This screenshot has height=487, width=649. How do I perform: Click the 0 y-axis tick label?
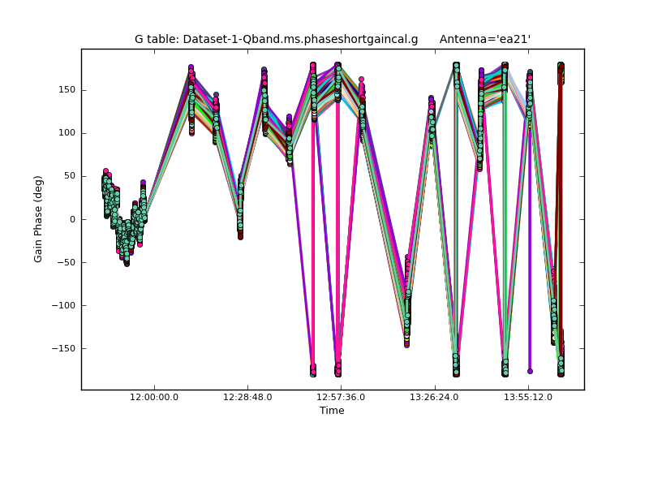point(73,219)
